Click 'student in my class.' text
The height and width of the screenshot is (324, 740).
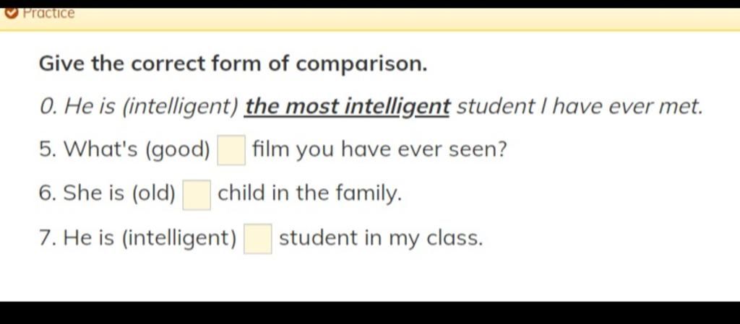click(381, 238)
